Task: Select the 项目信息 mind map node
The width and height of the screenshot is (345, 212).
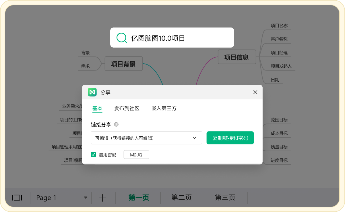Action: 237,57
